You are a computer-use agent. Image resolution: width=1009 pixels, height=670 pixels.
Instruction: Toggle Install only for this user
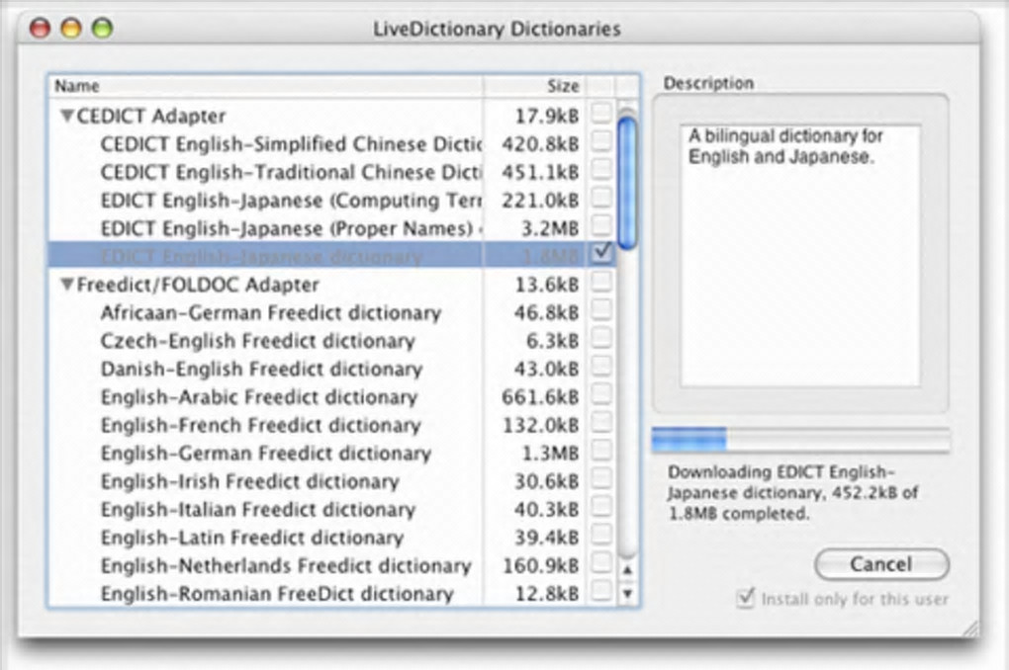pos(745,598)
